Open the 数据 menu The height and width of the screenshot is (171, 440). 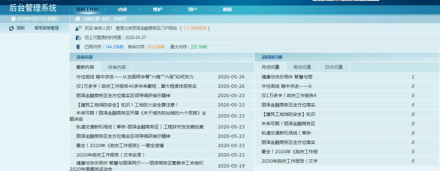point(227,10)
